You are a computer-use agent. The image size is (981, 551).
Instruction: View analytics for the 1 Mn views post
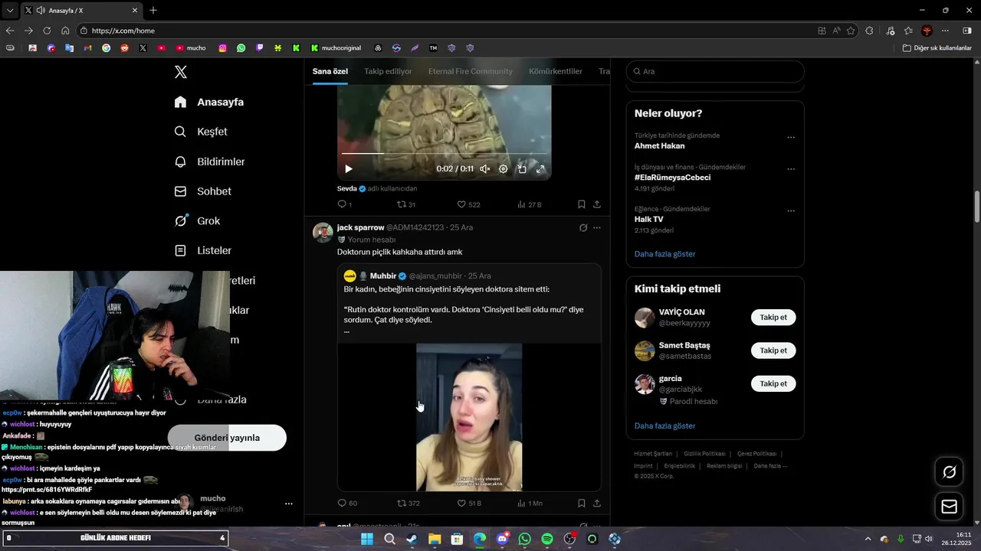530,504
